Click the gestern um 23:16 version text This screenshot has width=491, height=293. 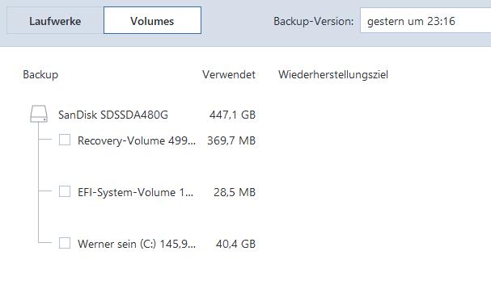click(411, 21)
